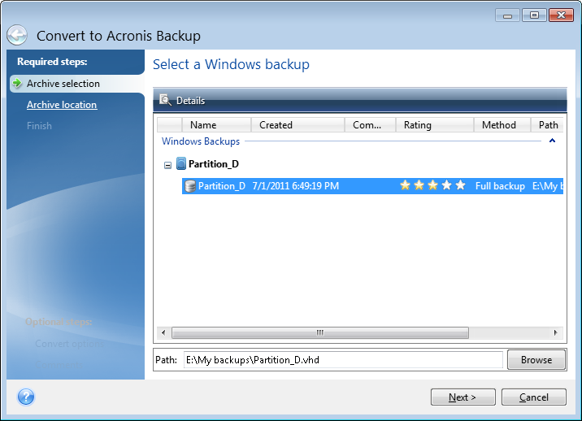Click the gray database icon in selected row
The height and width of the screenshot is (421, 582).
pos(190,186)
